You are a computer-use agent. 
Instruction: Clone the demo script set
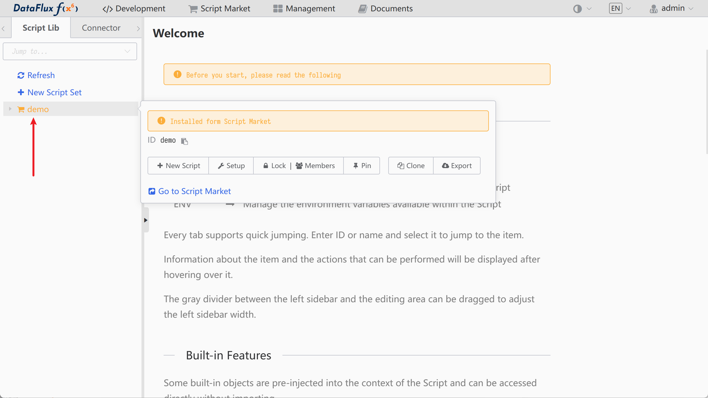[x=411, y=166]
